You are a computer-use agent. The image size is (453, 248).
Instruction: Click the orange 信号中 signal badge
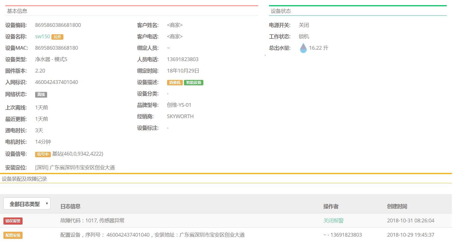coord(43,154)
